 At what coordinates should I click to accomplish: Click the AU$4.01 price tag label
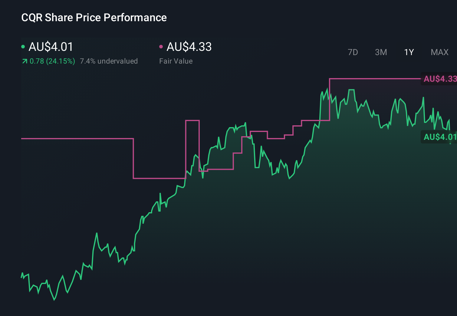(439, 137)
